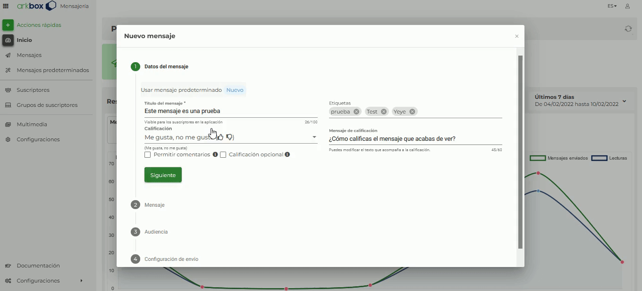Click the refresh icon in the dashboard header
Image resolution: width=642 pixels, height=291 pixels.
[x=628, y=29]
